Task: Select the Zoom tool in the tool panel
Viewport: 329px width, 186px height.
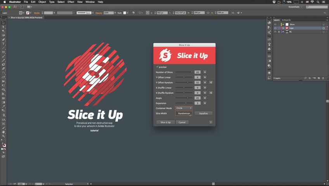Action: click(x=3, y=136)
